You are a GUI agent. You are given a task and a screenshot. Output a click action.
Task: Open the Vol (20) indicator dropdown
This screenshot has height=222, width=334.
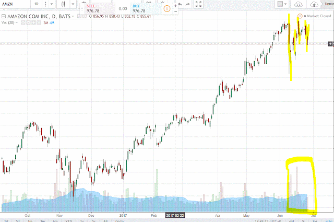pyautogui.click(x=17, y=22)
